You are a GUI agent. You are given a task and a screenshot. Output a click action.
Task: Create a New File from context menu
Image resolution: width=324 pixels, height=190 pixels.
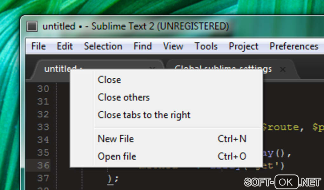(x=116, y=139)
